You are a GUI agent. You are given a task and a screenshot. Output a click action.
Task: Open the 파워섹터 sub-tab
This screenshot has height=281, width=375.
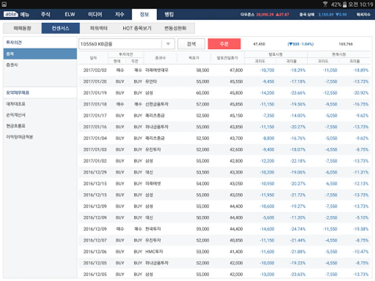pos(98,28)
